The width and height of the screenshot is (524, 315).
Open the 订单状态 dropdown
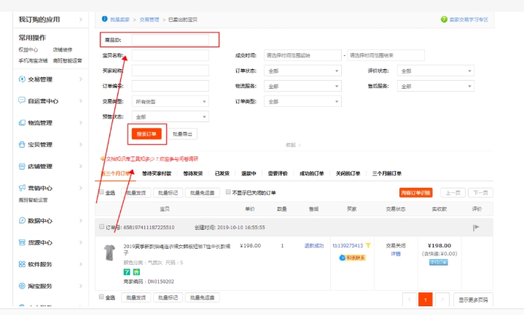[x=302, y=71]
